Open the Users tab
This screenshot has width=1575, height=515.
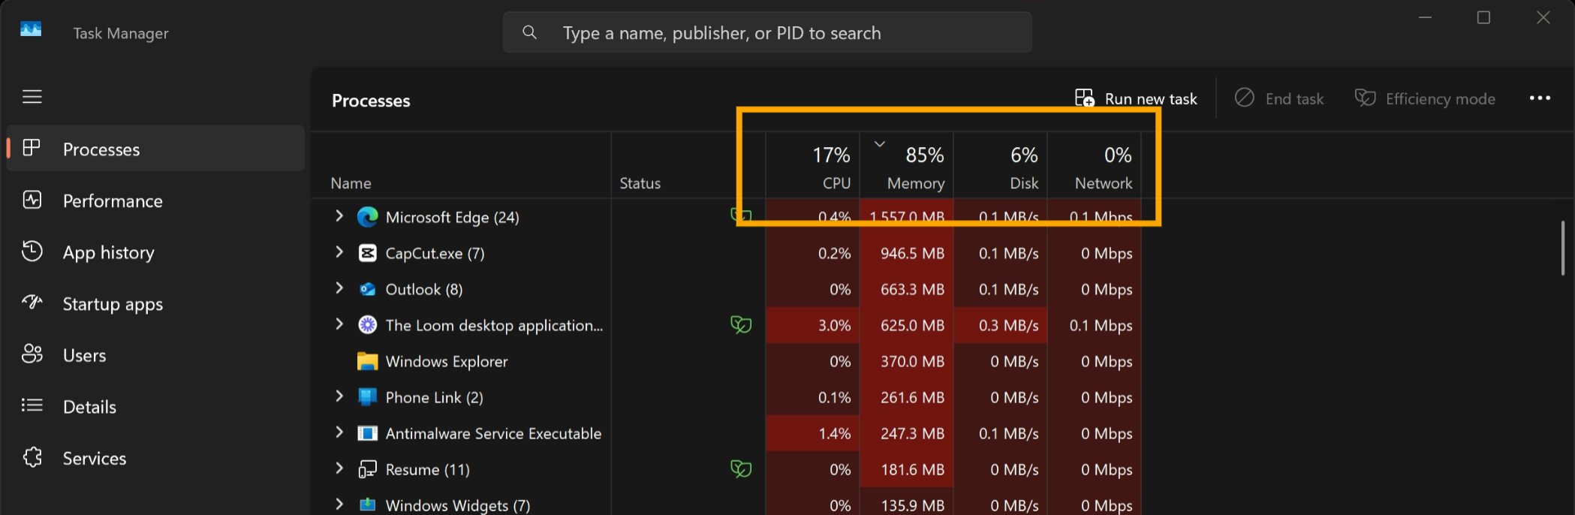pyautogui.click(x=156, y=355)
